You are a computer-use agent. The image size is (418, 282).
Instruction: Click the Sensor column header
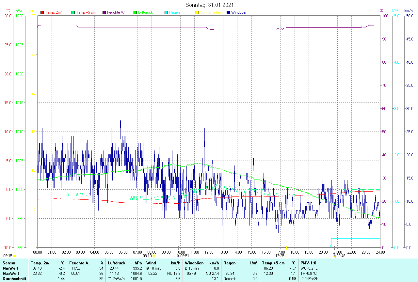click(x=9, y=263)
